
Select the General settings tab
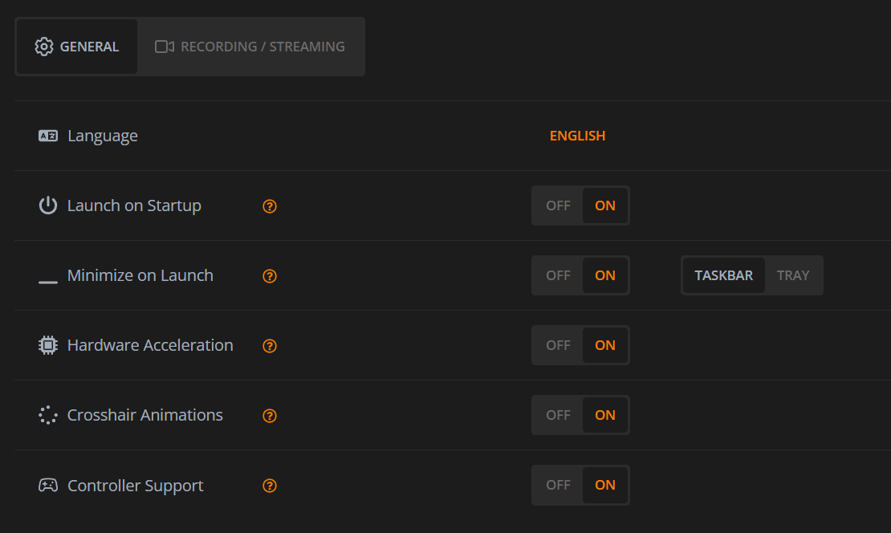tap(77, 46)
